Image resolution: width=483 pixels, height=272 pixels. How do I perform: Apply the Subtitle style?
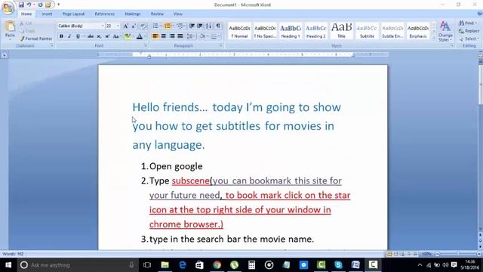[368, 31]
